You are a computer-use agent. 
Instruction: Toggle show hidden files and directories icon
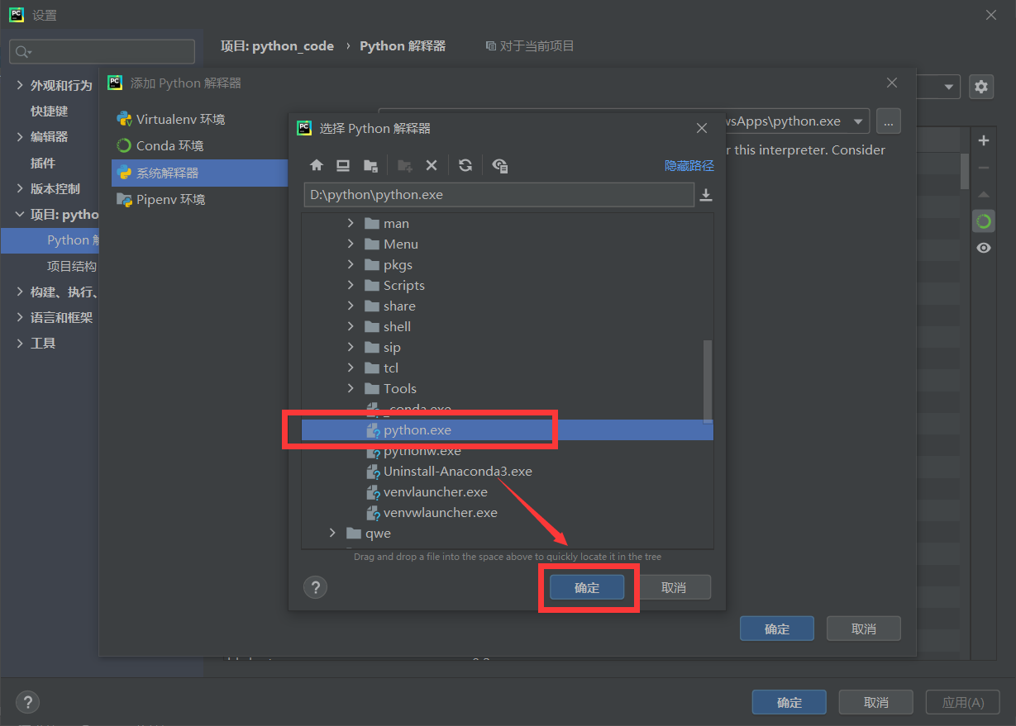[x=500, y=165]
